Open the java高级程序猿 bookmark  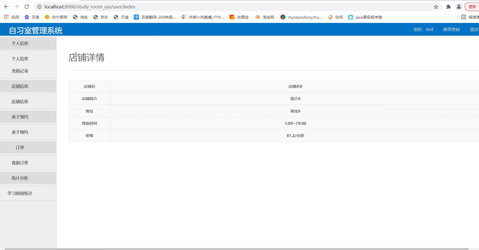click(365, 17)
